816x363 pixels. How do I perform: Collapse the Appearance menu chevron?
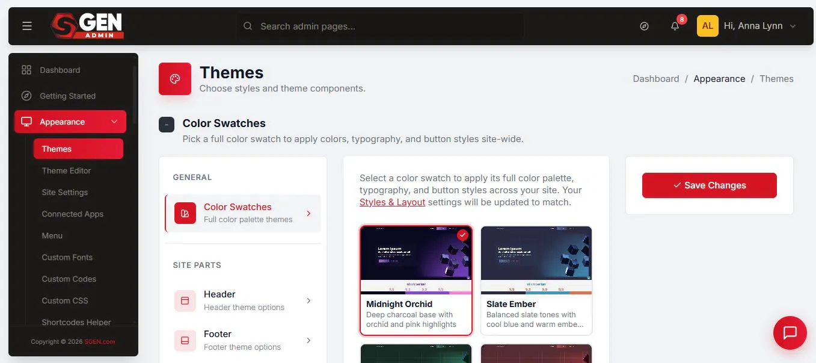[114, 122]
